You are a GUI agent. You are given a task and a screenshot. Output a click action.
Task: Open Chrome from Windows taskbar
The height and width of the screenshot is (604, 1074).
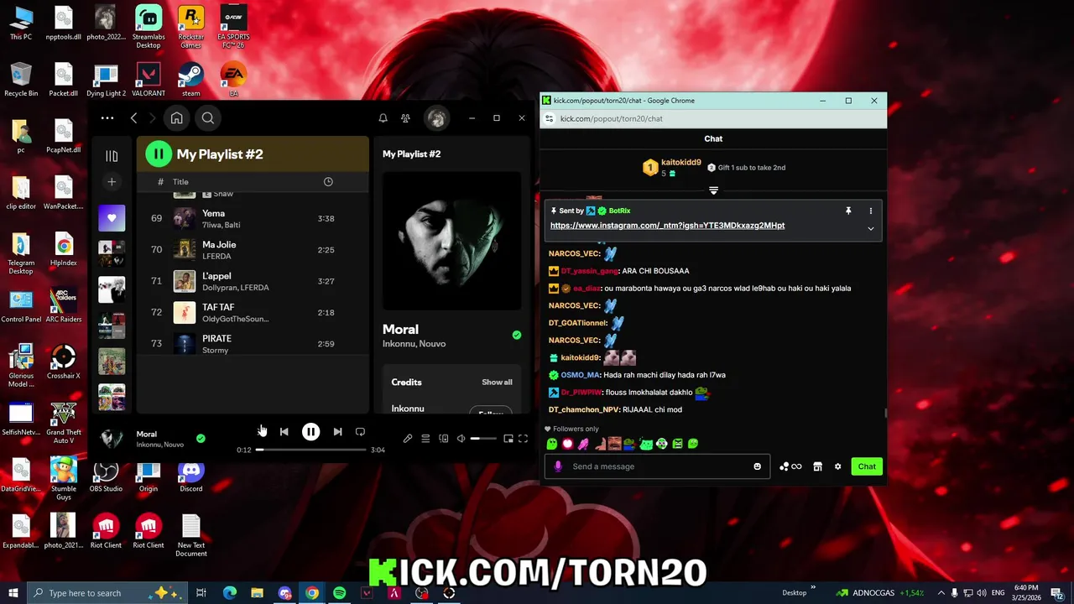pos(312,593)
